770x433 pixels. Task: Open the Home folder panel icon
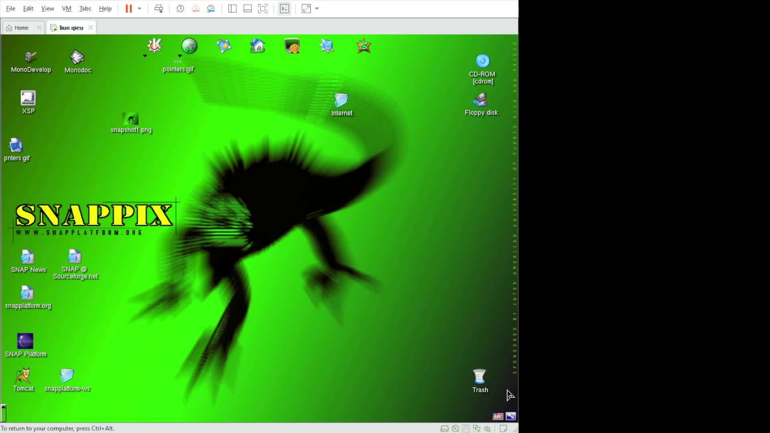(x=257, y=46)
